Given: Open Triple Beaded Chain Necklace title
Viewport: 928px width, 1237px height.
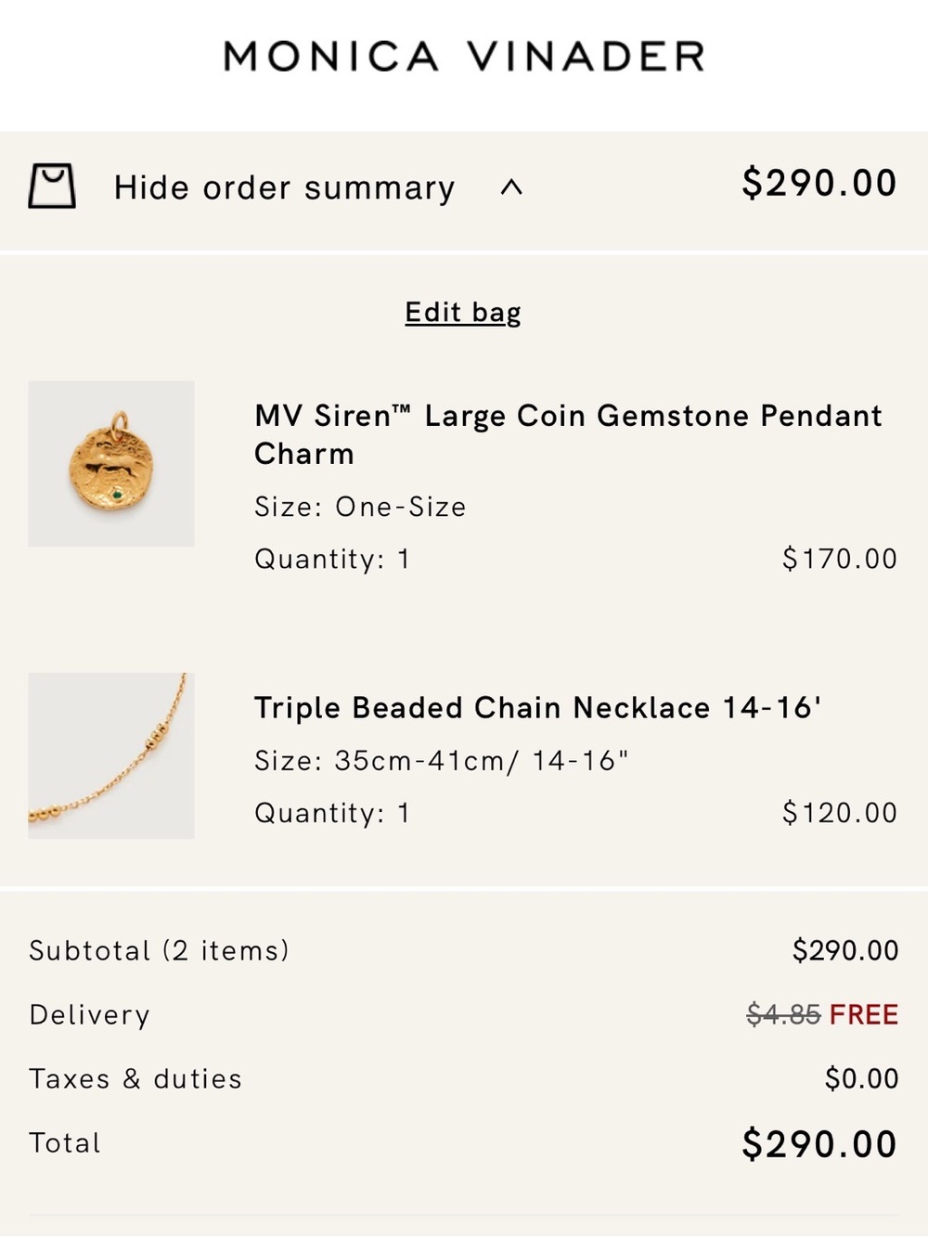Looking at the screenshot, I should click(537, 708).
